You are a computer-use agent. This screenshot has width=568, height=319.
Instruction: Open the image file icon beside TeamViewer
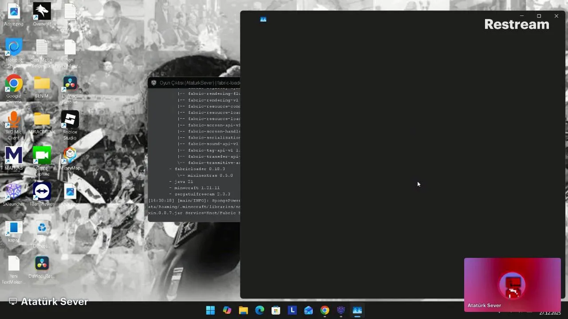coord(70,195)
